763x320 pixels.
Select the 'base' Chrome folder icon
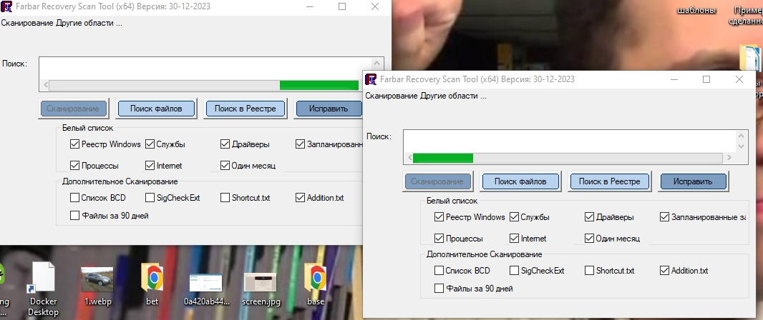[x=316, y=284]
